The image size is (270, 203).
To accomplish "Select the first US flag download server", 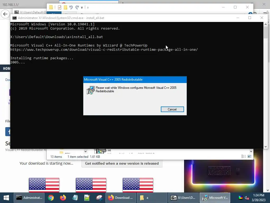I will point(44,185).
